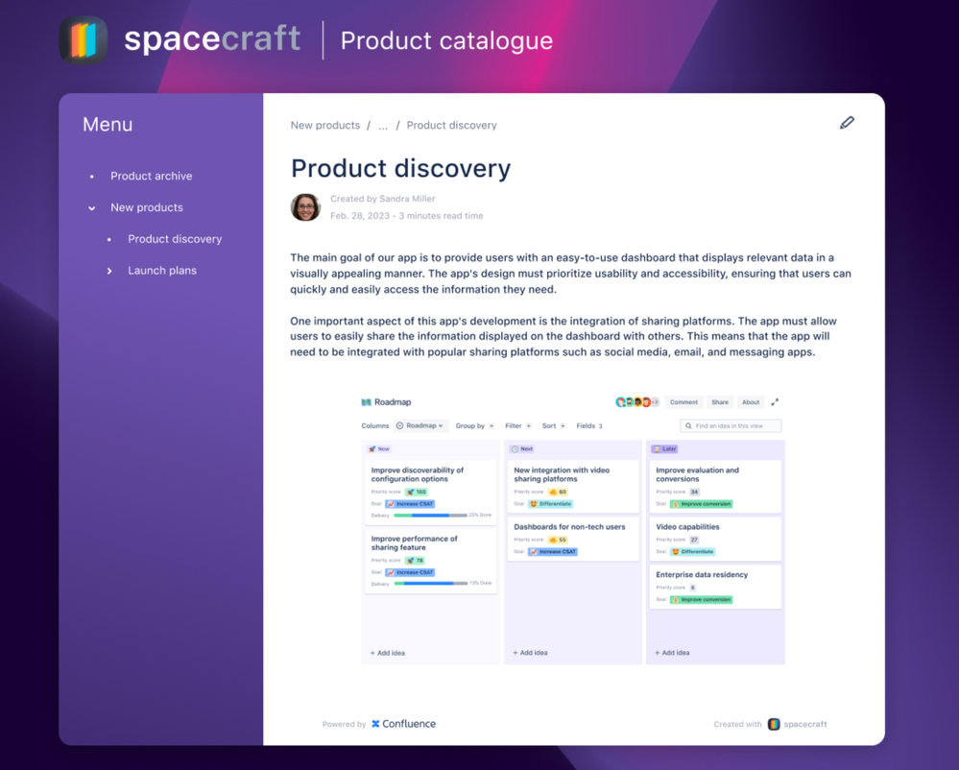Click the priority score 60 fire badge

[558, 492]
